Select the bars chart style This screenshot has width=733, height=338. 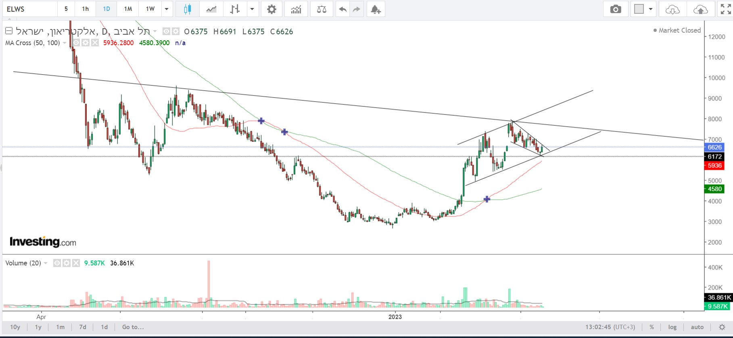pyautogui.click(x=235, y=9)
